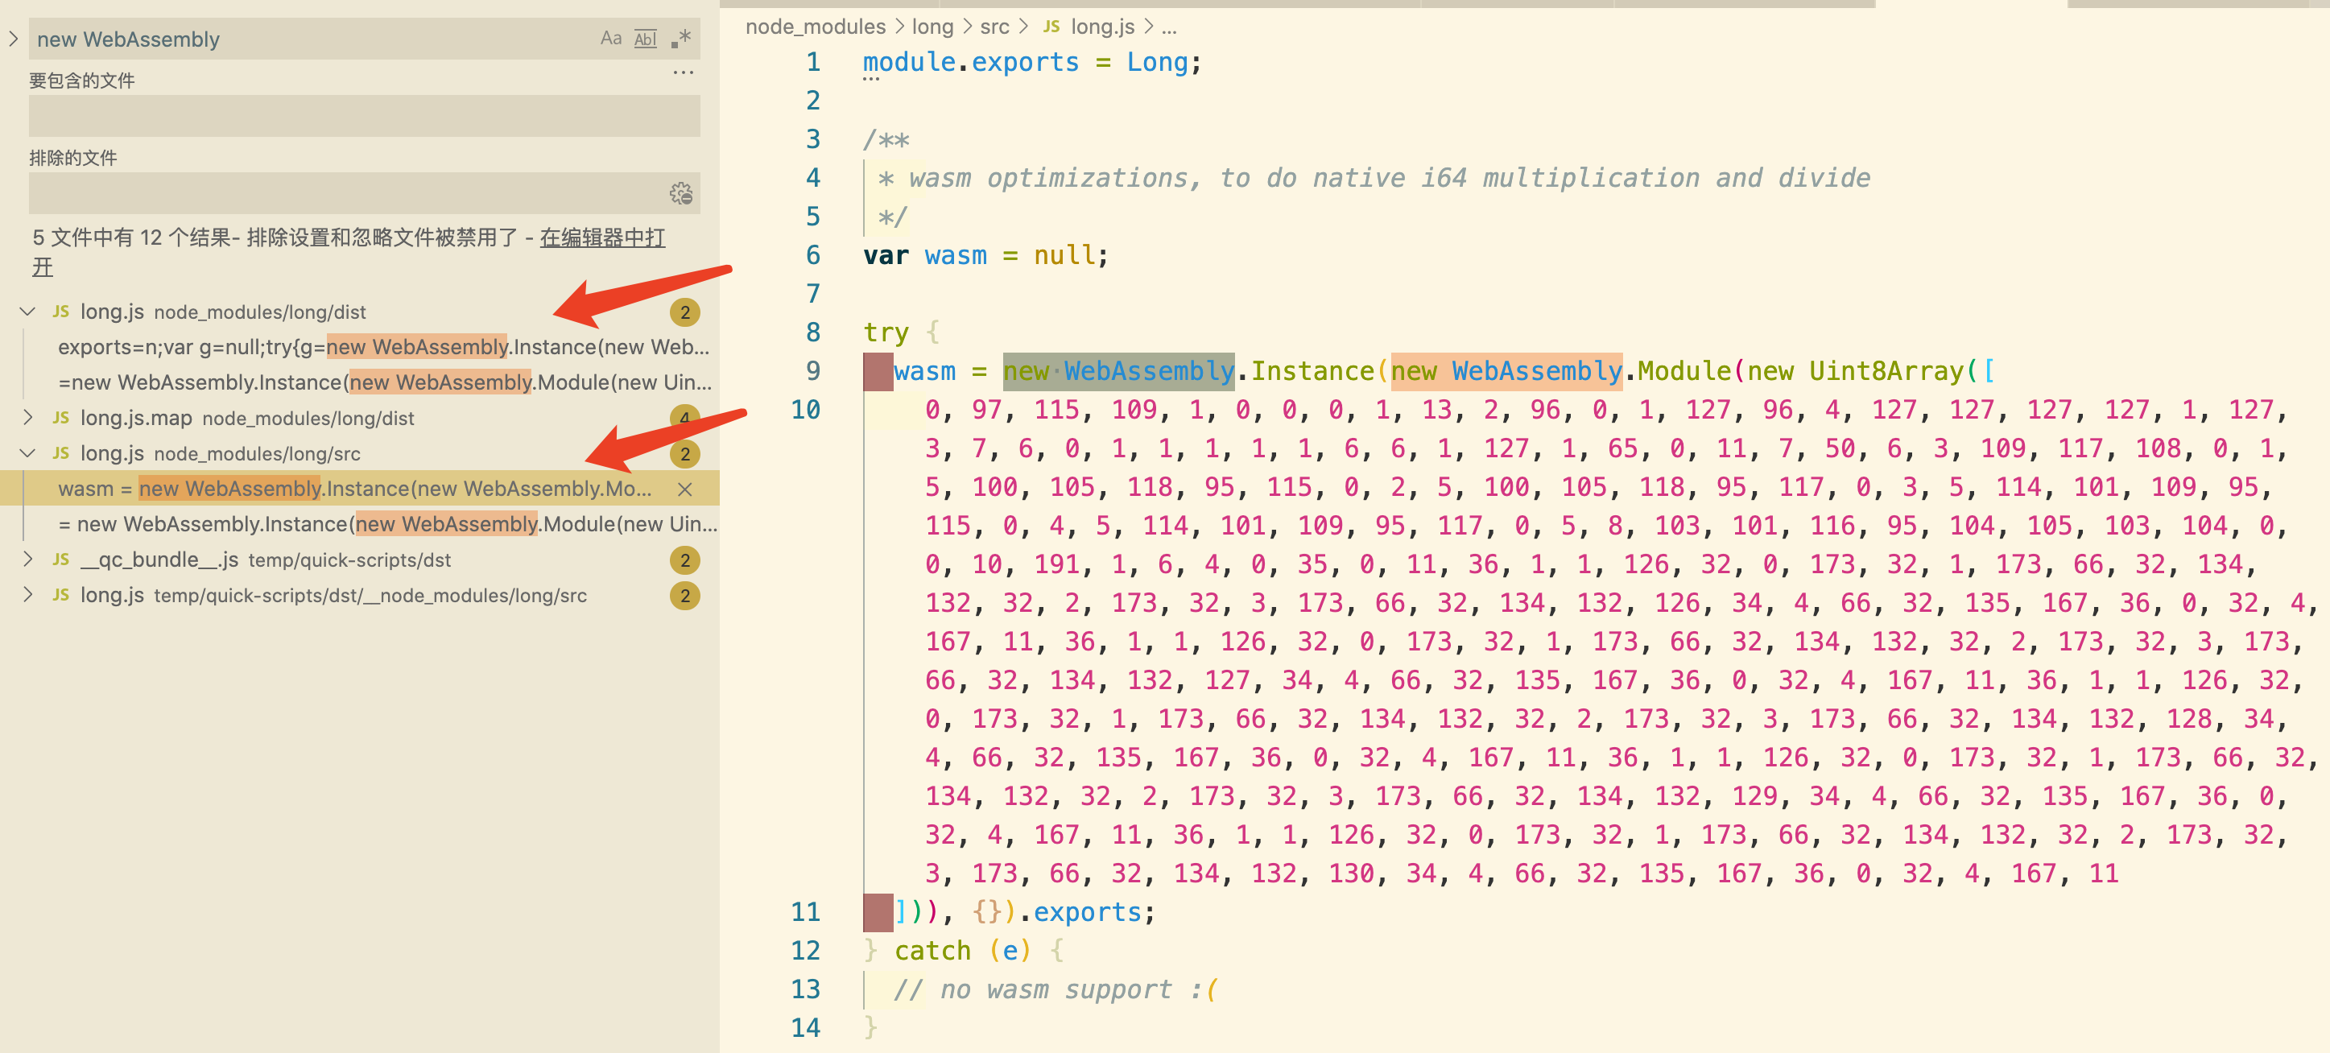This screenshot has width=2330, height=1053.
Task: Dismiss the highlighted wasm search result
Action: click(x=684, y=489)
